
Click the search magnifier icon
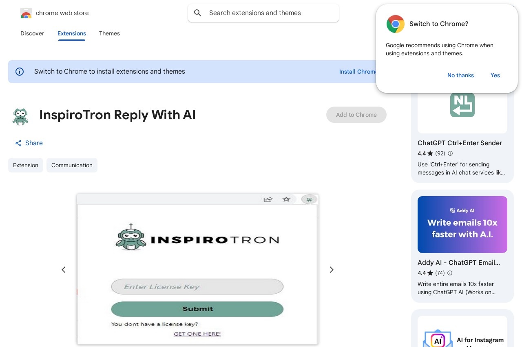click(198, 13)
